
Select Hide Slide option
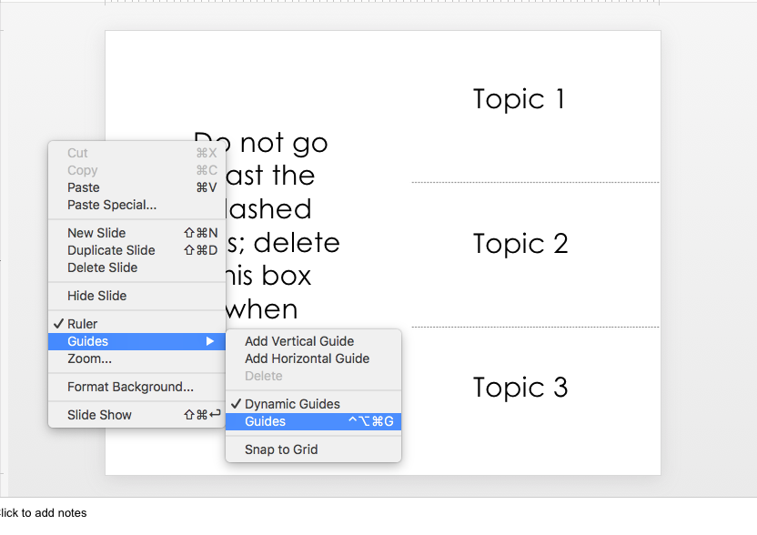(97, 296)
